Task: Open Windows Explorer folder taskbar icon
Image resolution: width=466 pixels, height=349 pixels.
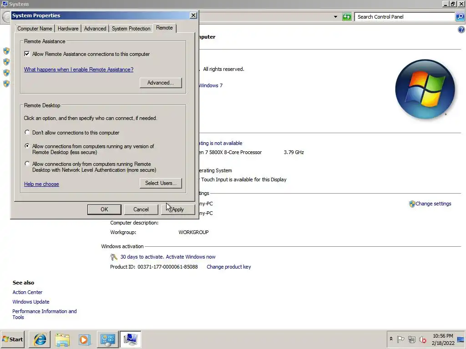Action: pyautogui.click(x=62, y=339)
